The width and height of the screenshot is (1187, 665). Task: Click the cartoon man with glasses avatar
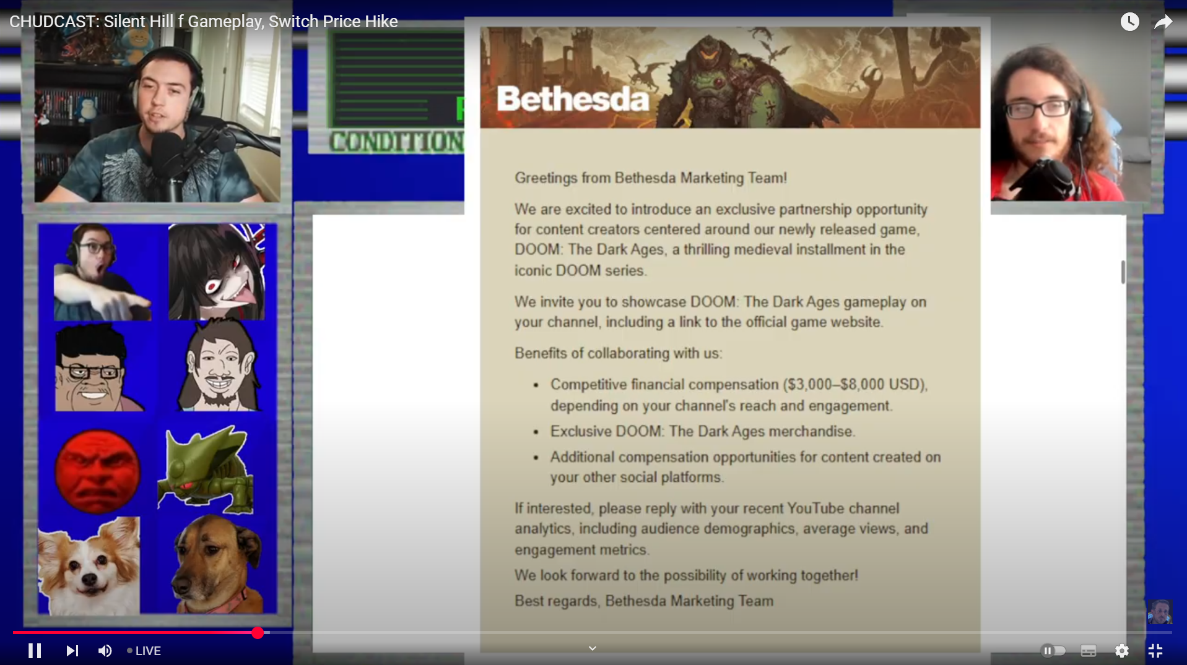[x=99, y=368]
